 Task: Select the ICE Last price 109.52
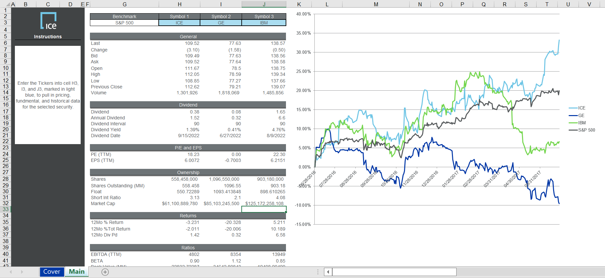click(x=192, y=43)
